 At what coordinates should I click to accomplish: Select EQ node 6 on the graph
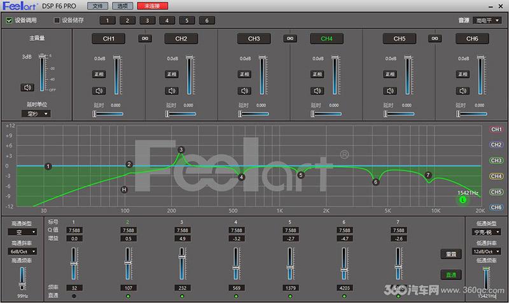click(x=375, y=182)
